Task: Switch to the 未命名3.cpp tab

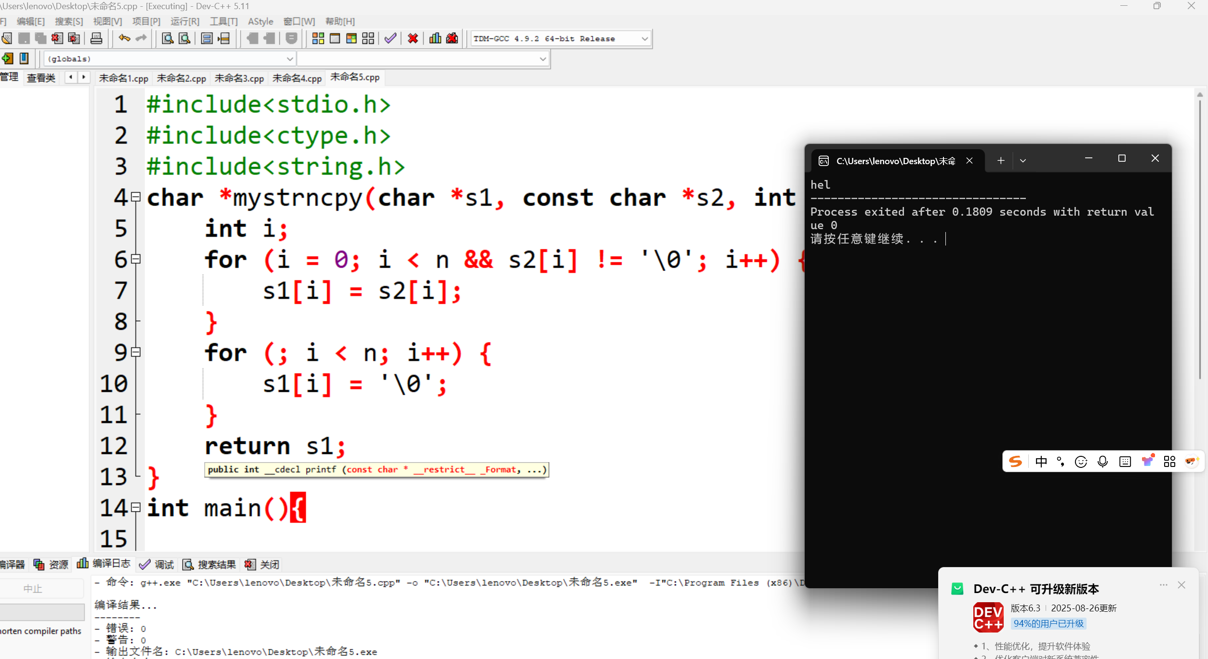Action: click(239, 78)
